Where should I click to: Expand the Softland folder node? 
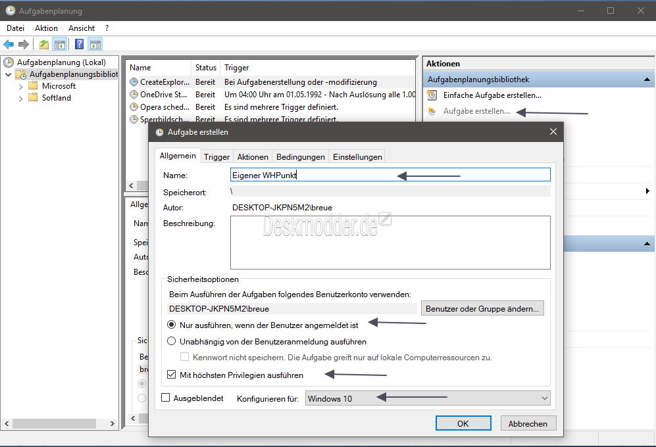(x=20, y=98)
